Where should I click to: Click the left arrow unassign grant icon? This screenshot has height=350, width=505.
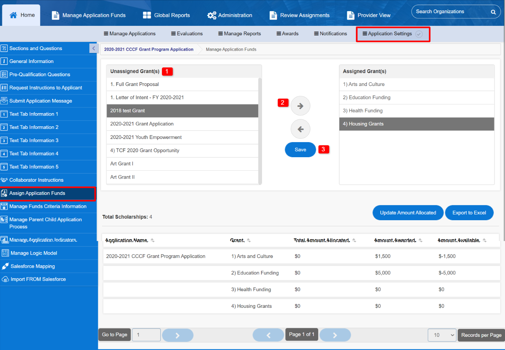coord(300,129)
